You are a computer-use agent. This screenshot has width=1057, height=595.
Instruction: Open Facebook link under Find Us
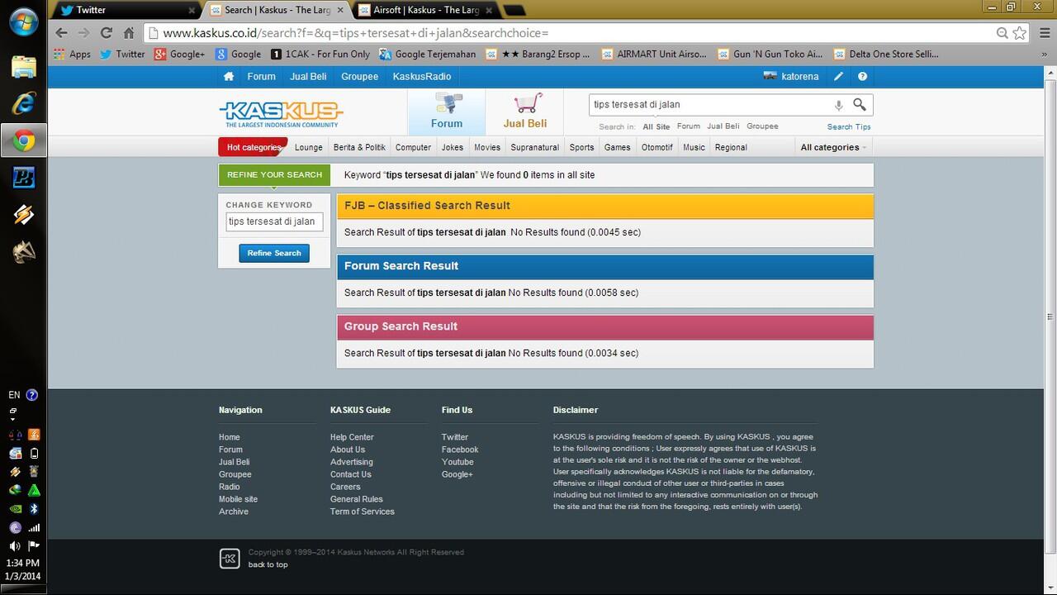click(460, 450)
